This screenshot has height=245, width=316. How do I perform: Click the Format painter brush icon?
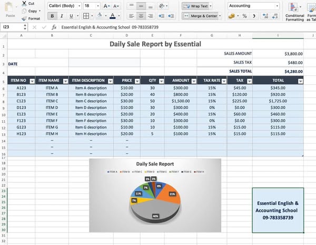24,18
